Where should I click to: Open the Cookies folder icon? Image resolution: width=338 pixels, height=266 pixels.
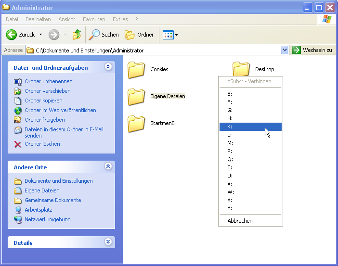pyautogui.click(x=136, y=70)
